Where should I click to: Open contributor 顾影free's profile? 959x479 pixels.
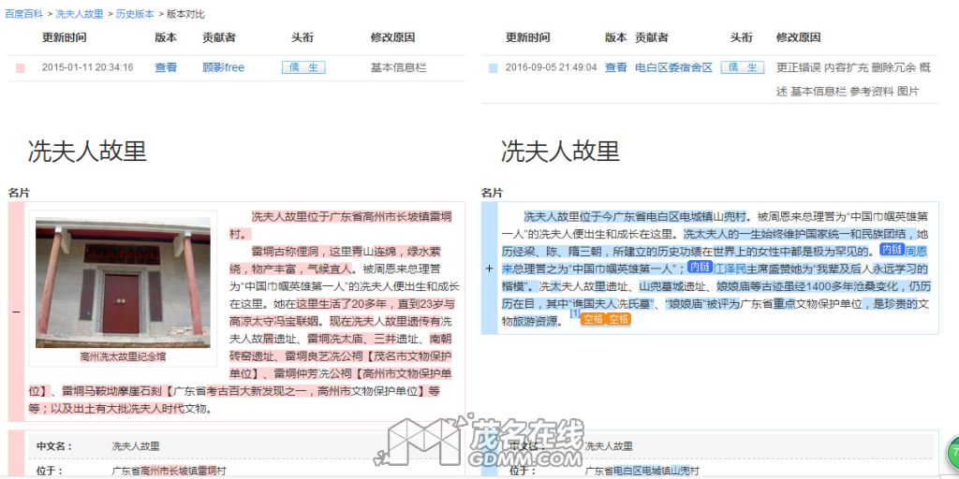tap(223, 67)
